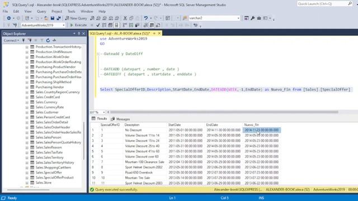The width and height of the screenshot is (358, 201).
Task: Open the File menu
Action: 5,11
